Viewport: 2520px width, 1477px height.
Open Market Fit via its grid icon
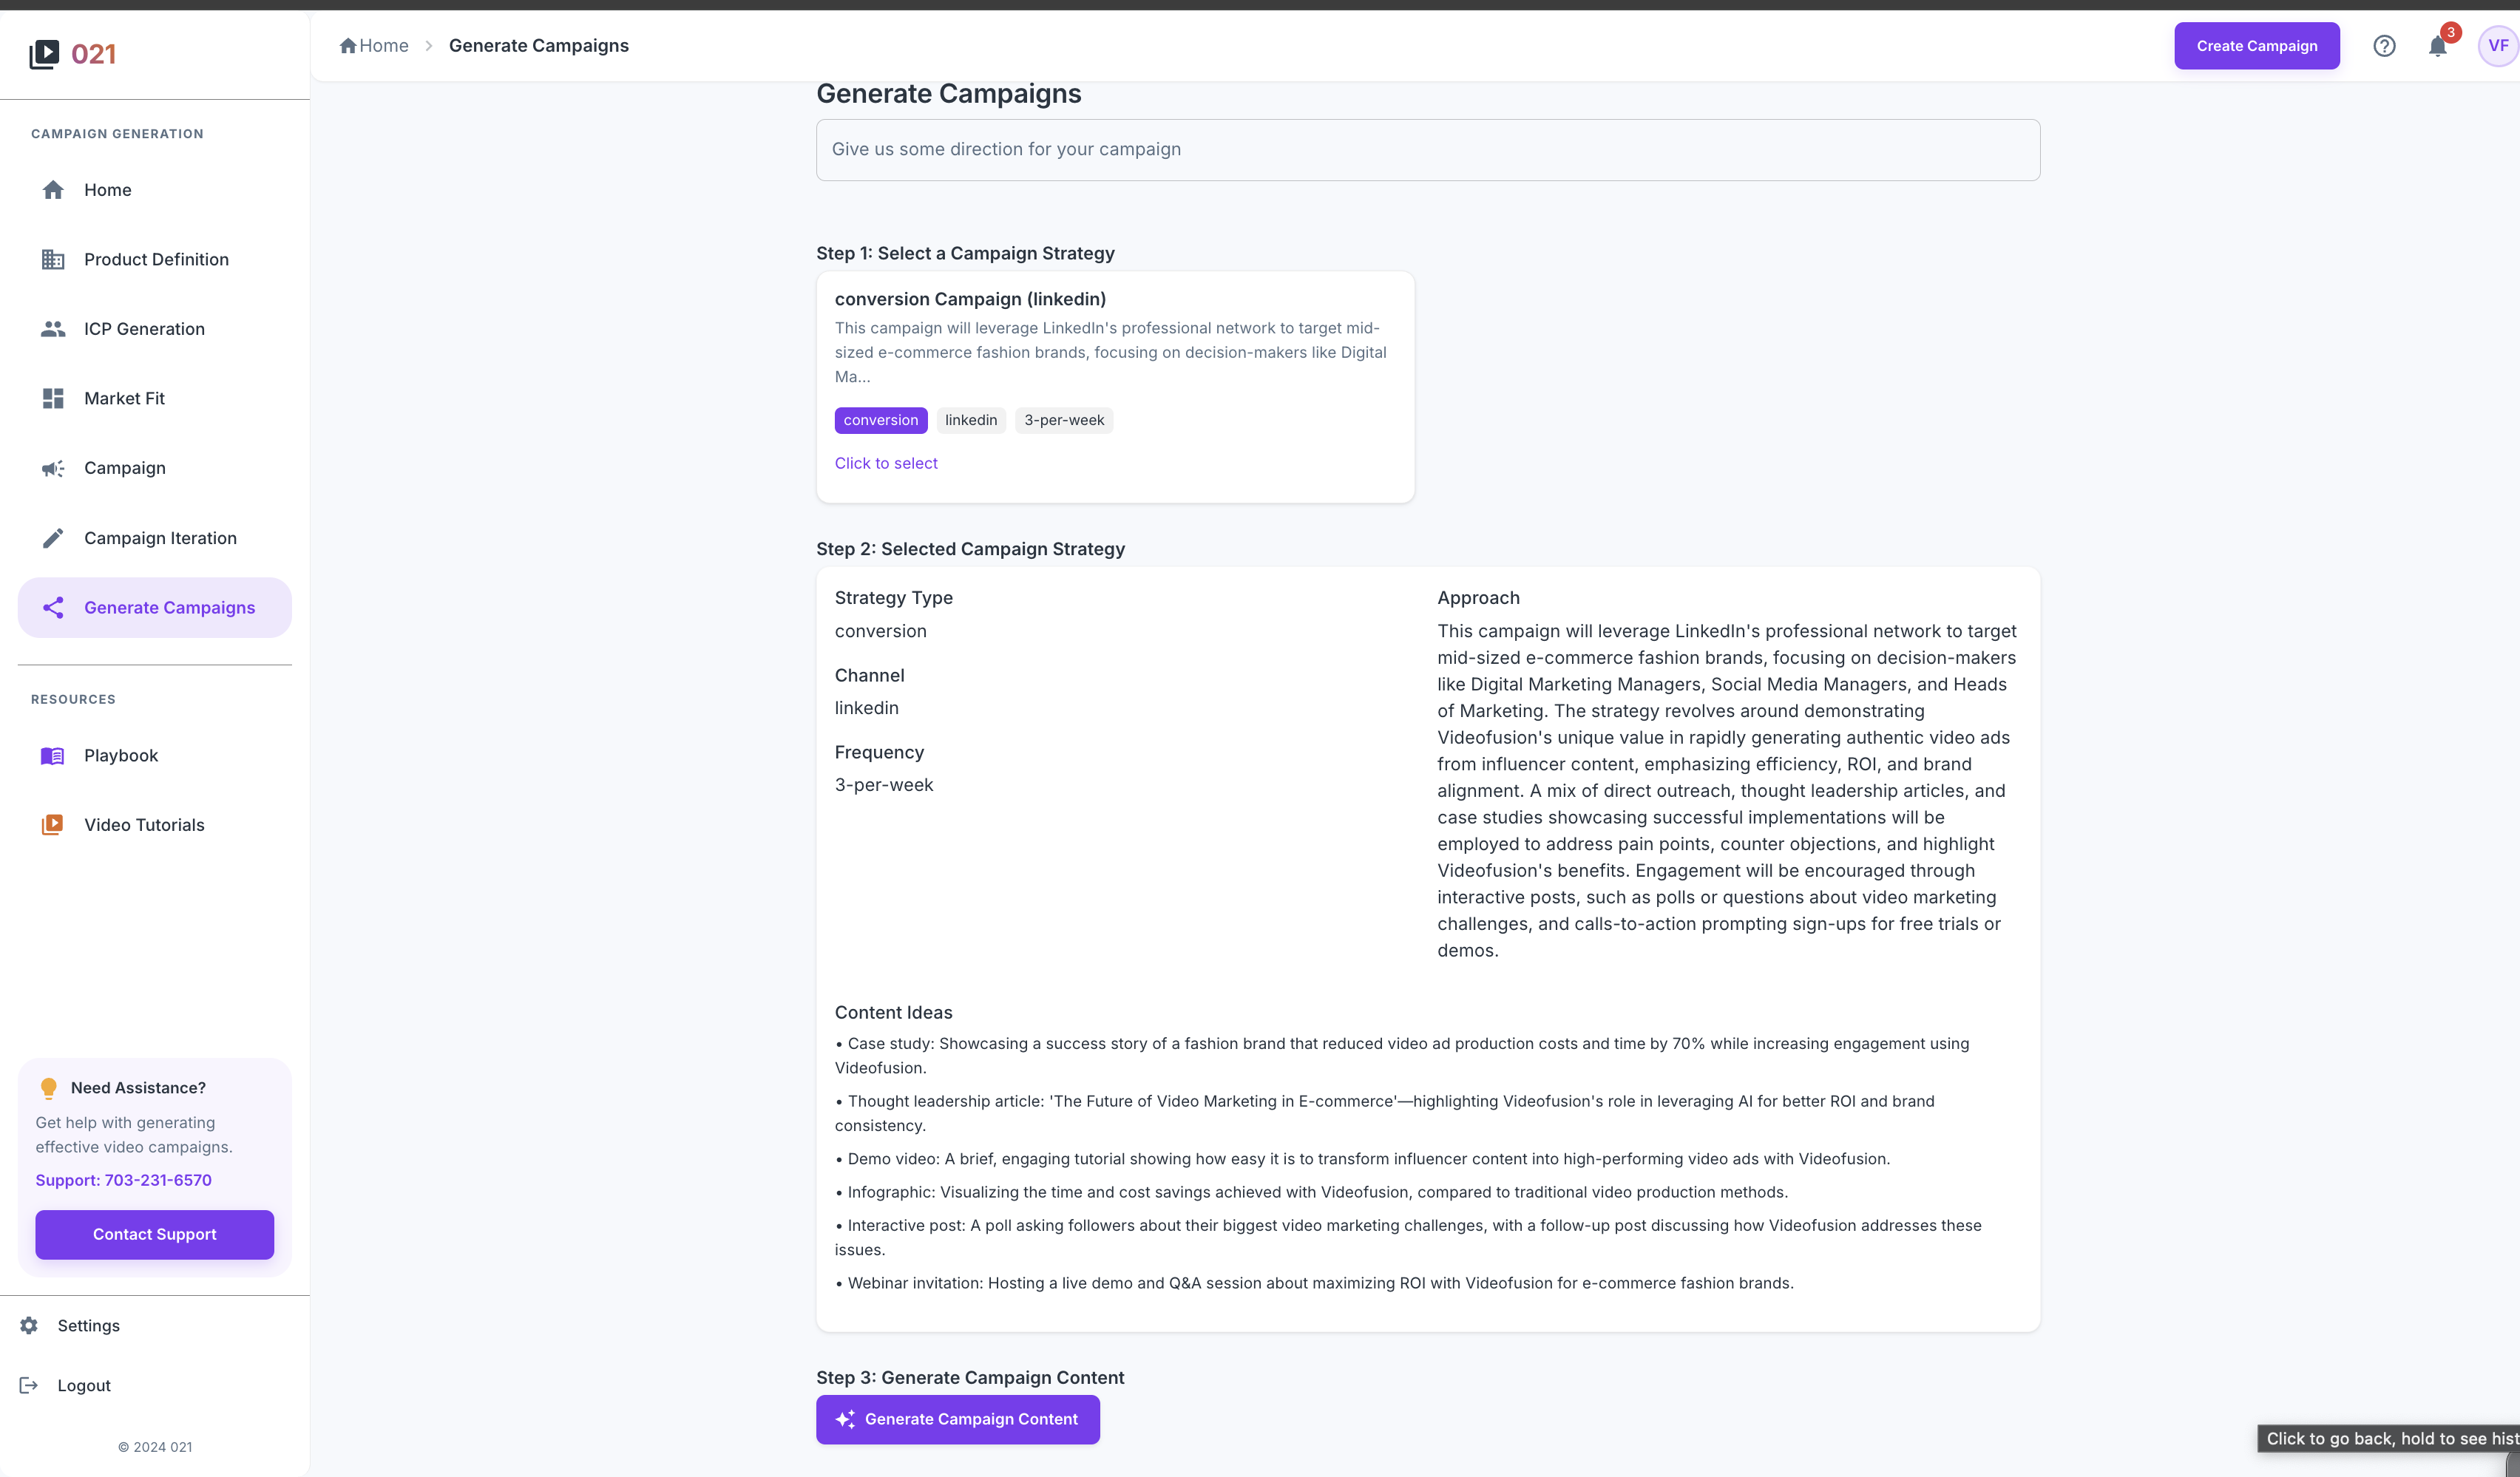pos(53,398)
